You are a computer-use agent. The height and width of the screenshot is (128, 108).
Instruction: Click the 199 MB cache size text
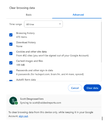tap(20, 65)
